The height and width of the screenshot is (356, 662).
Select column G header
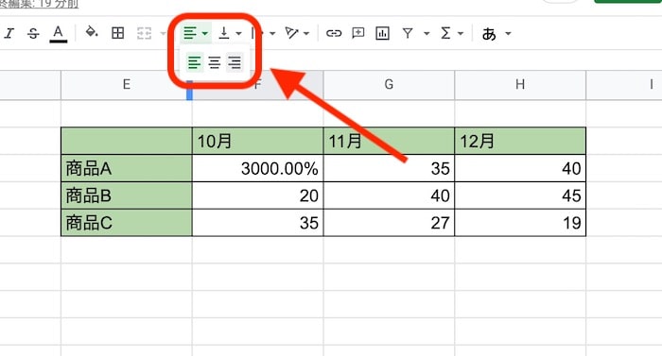389,85
